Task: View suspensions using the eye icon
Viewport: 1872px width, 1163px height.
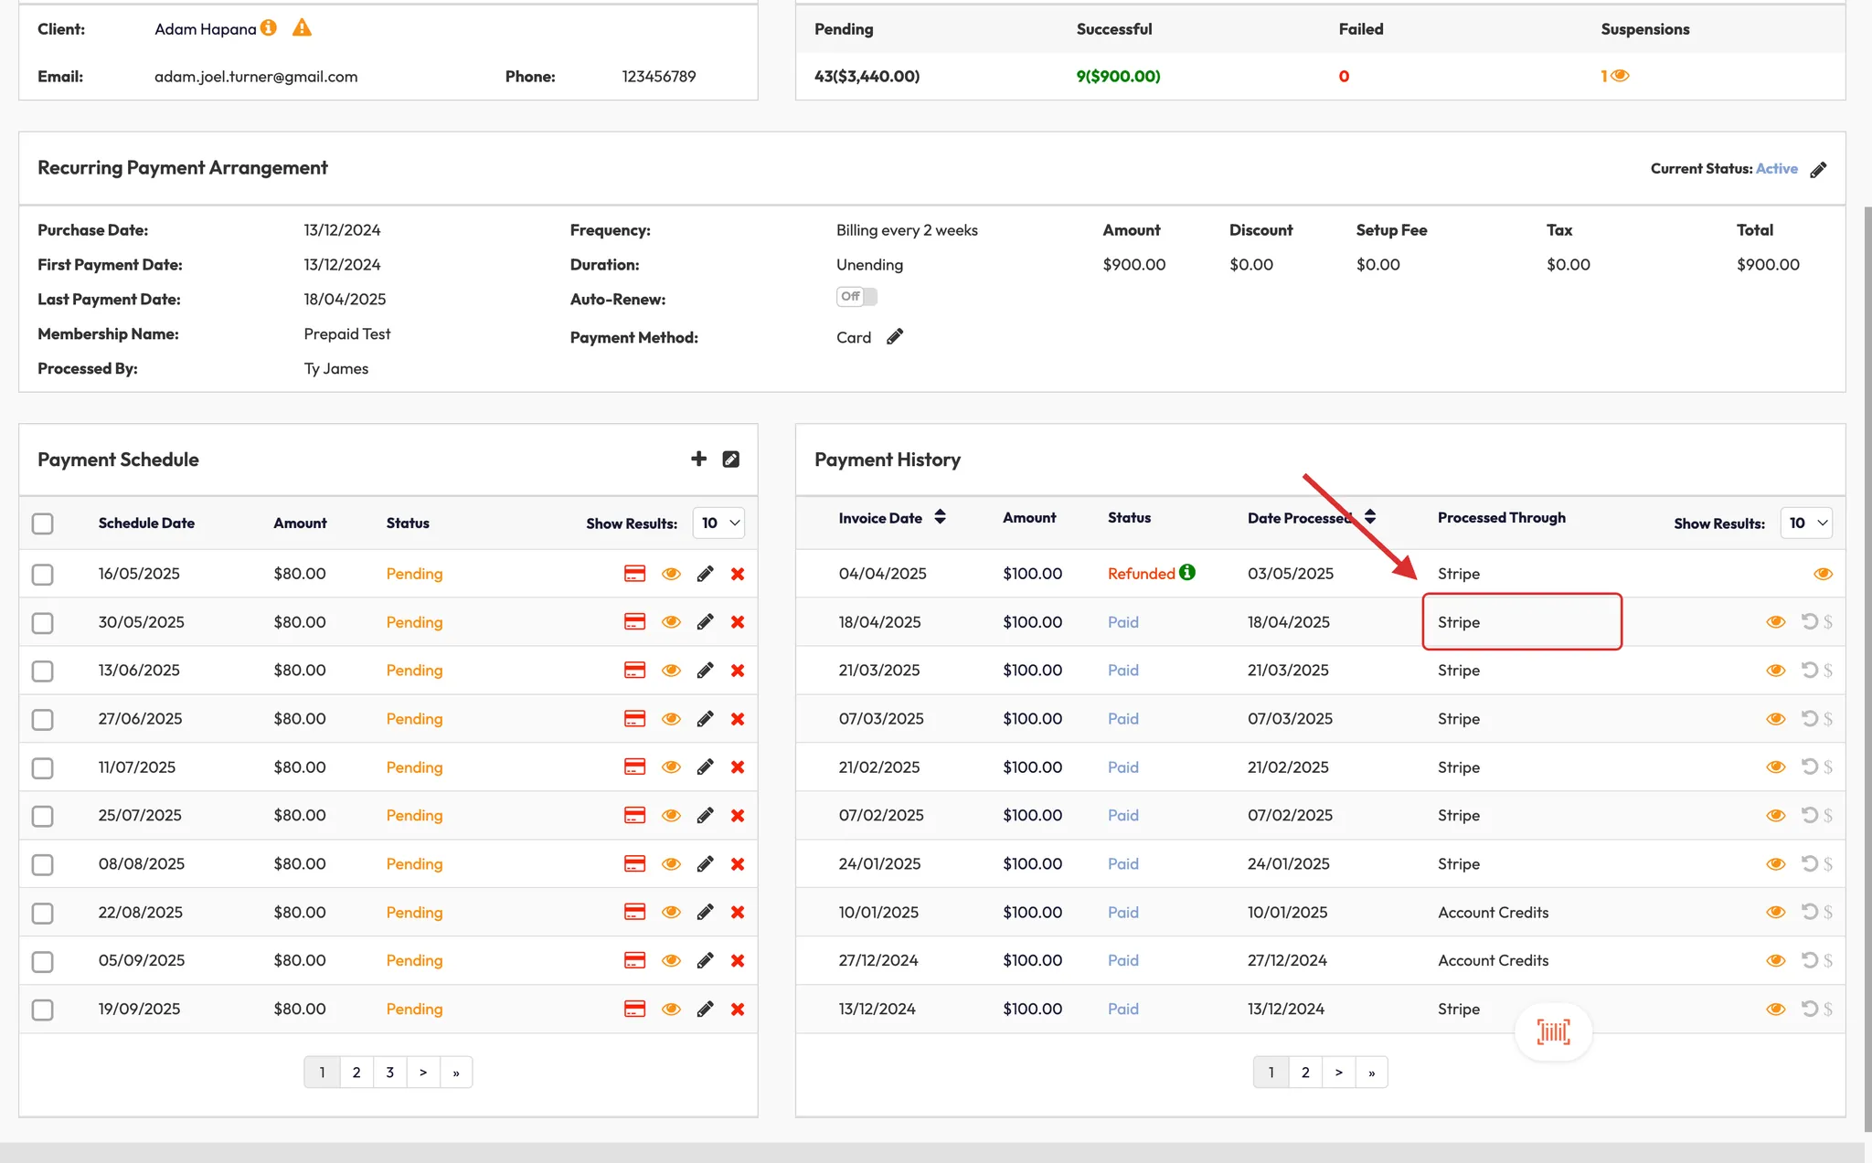Action: pos(1620,76)
